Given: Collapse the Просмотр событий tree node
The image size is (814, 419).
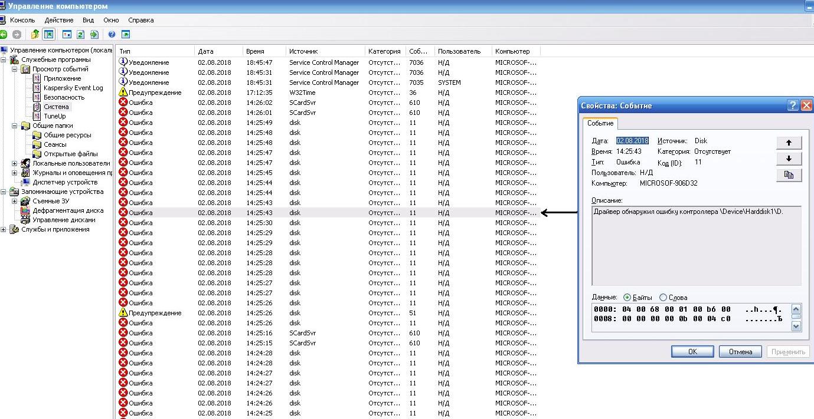Looking at the screenshot, I should pos(15,69).
